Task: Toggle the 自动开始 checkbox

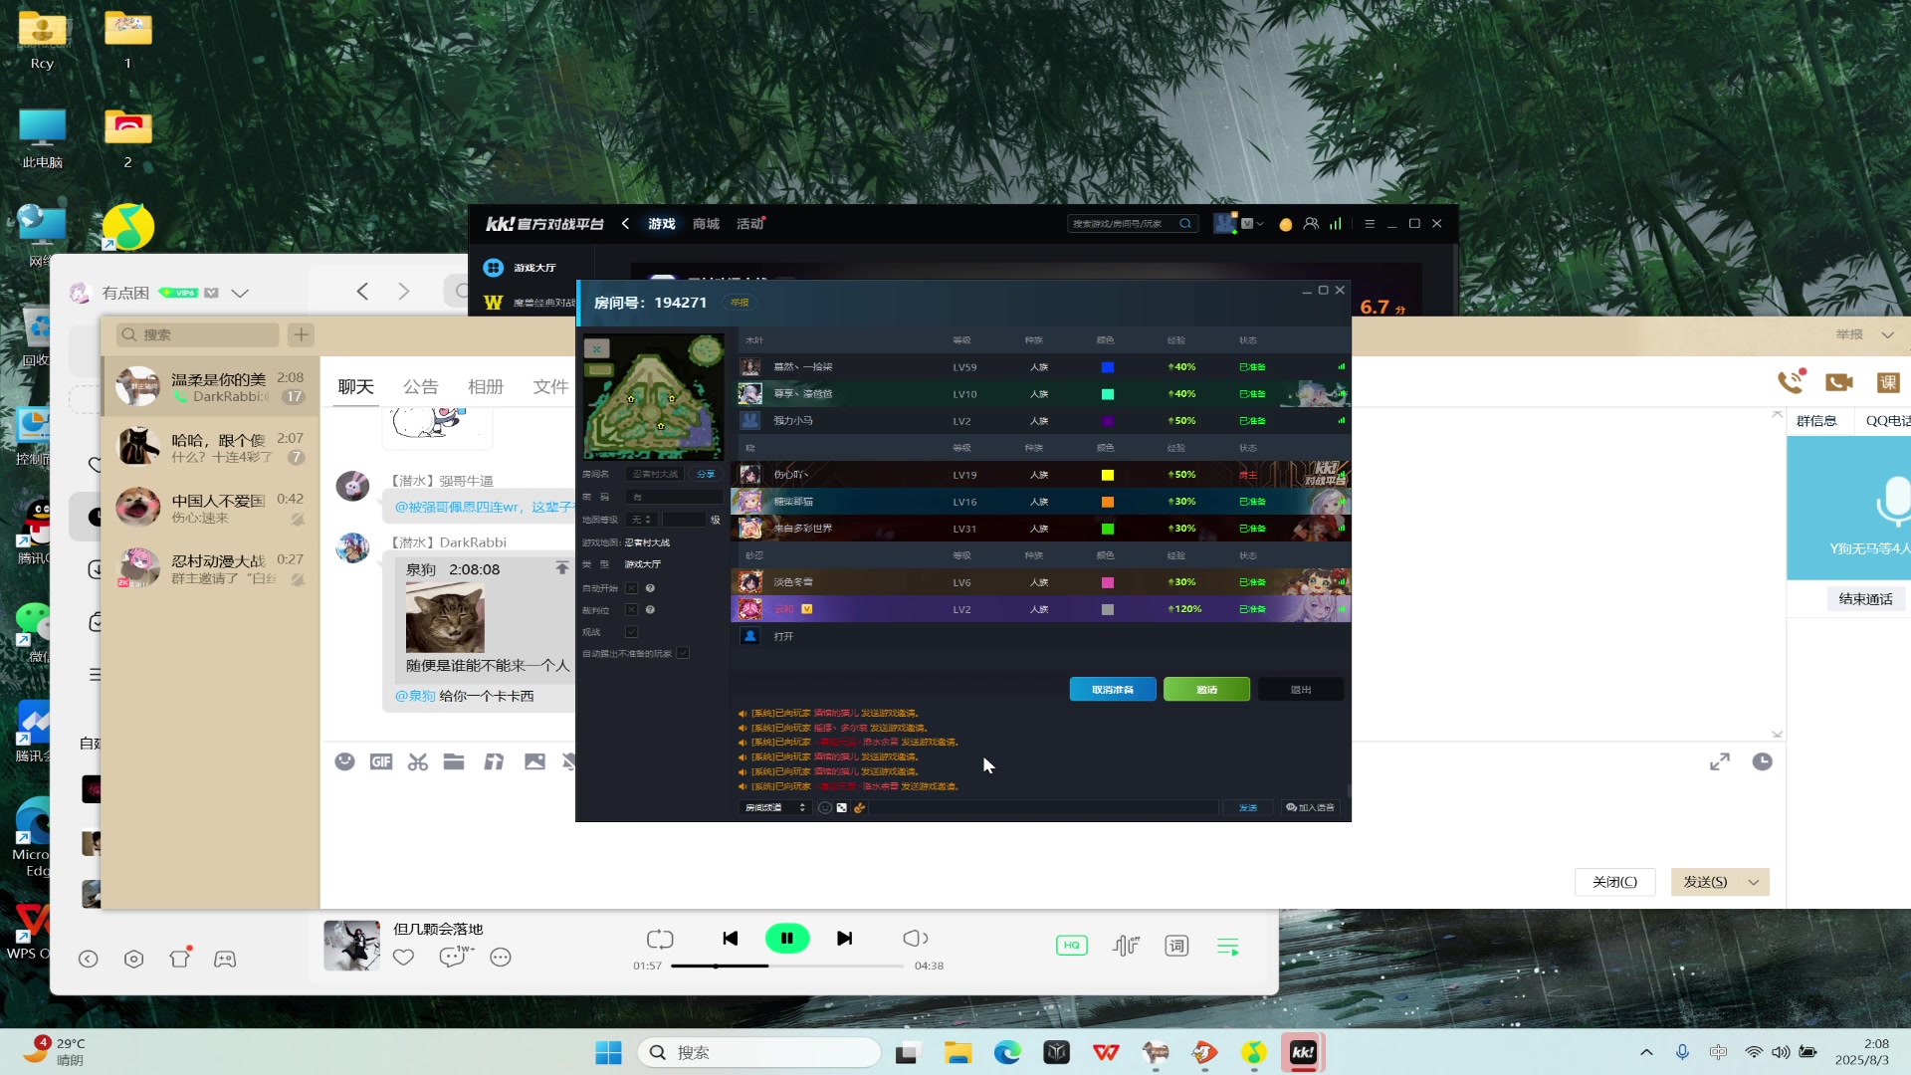Action: tap(631, 588)
